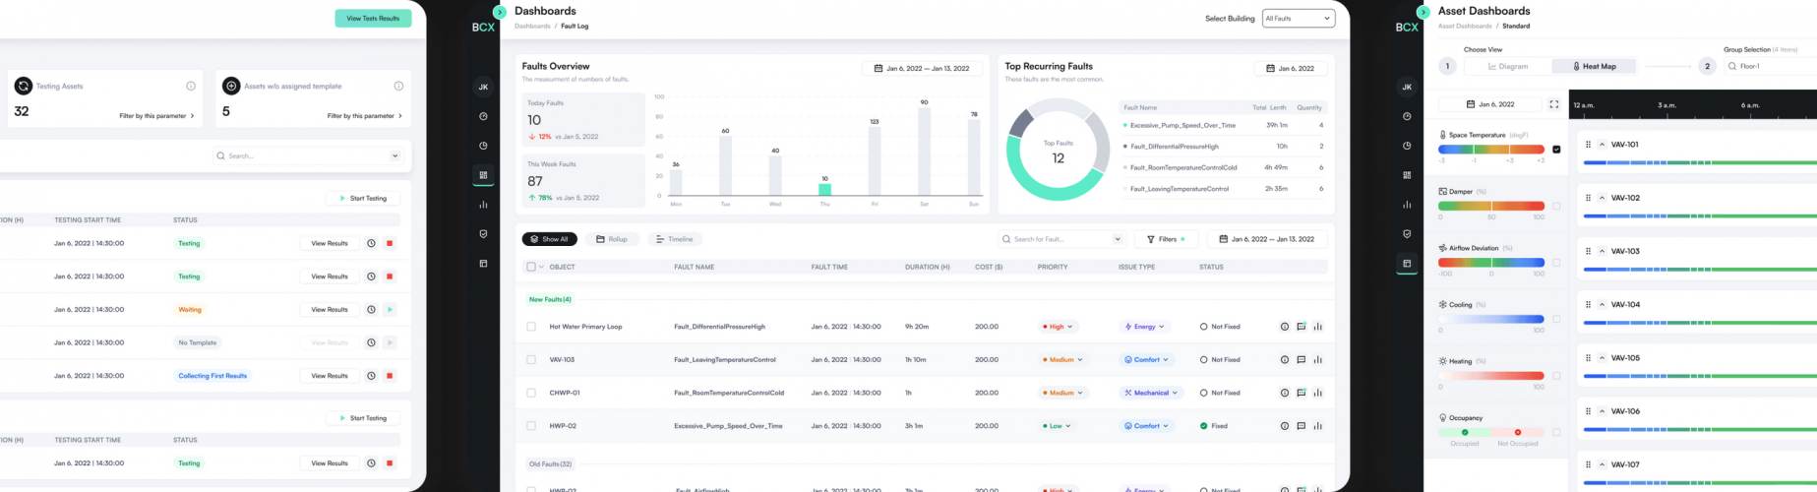Expand the sidebar using the green arrow above the BCX logo in Fault Log
The width and height of the screenshot is (1817, 492).
point(500,12)
